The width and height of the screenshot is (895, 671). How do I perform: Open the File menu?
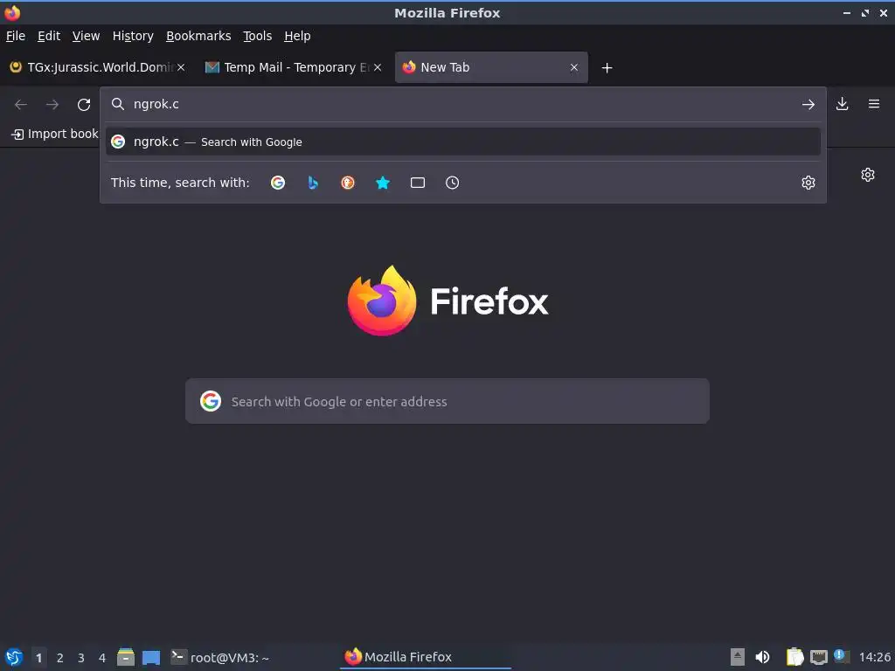point(16,36)
